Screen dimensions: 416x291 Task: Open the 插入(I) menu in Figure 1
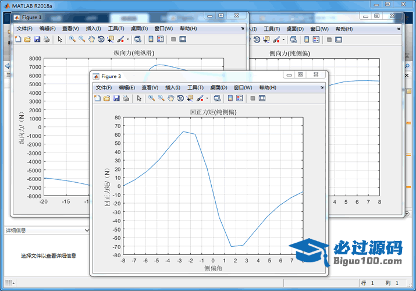[93, 29]
